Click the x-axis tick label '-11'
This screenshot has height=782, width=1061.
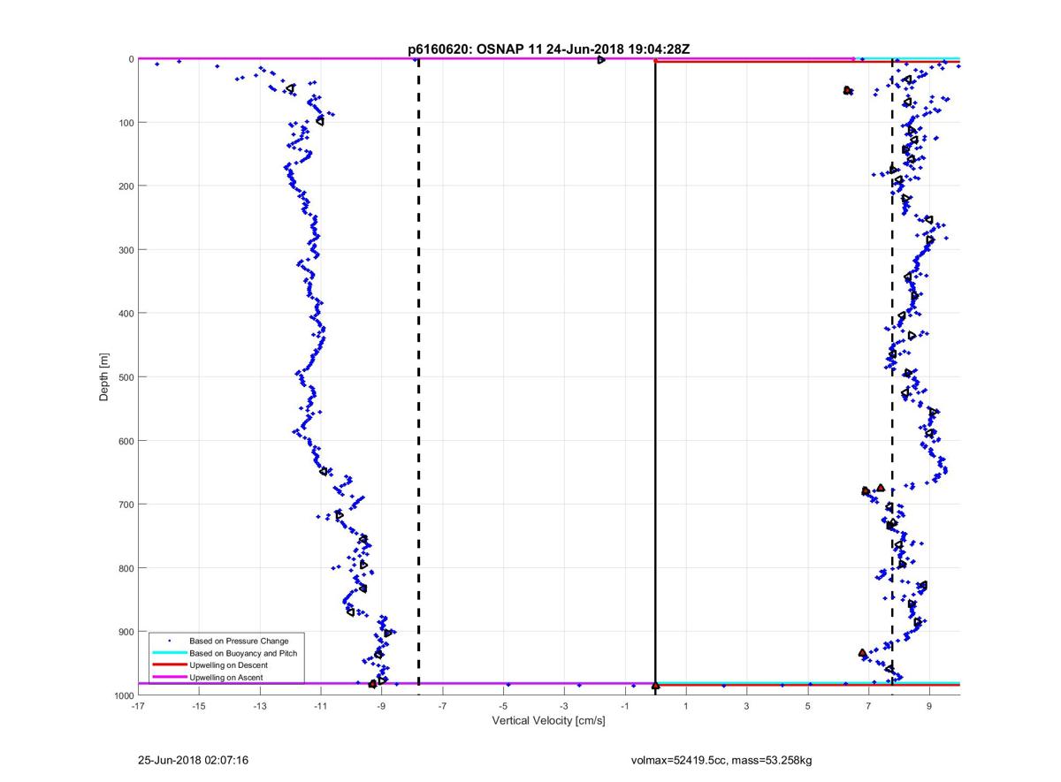tap(320, 707)
